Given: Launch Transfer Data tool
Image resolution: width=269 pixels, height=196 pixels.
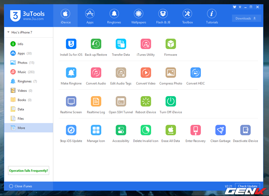Looking at the screenshot, I should point(121,44).
